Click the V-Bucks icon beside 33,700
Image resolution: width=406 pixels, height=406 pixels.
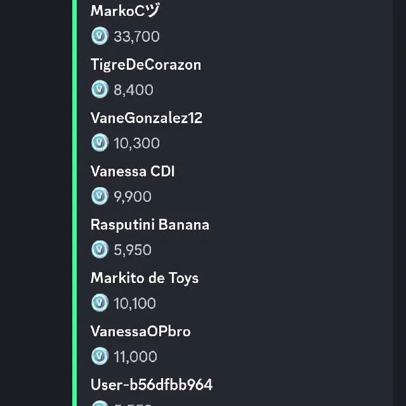100,36
